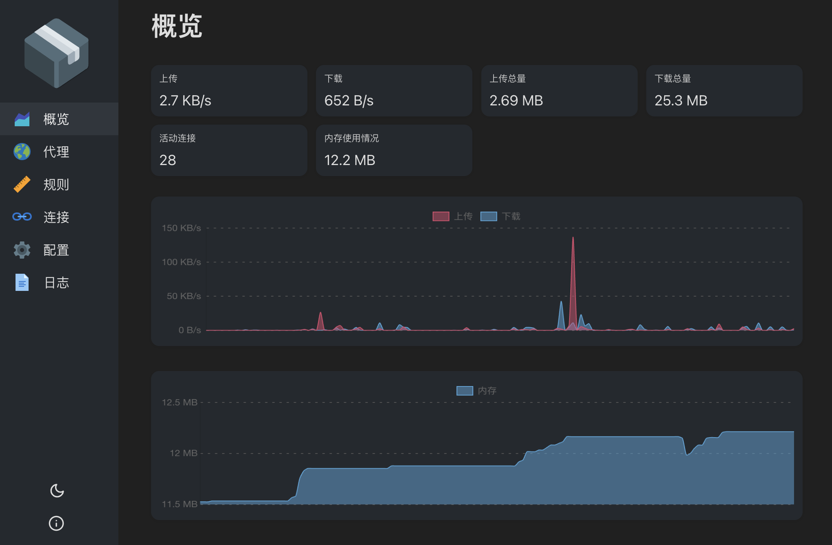Click the 下载总量 card showing 25.3 MB
The height and width of the screenshot is (545, 832).
(724, 90)
